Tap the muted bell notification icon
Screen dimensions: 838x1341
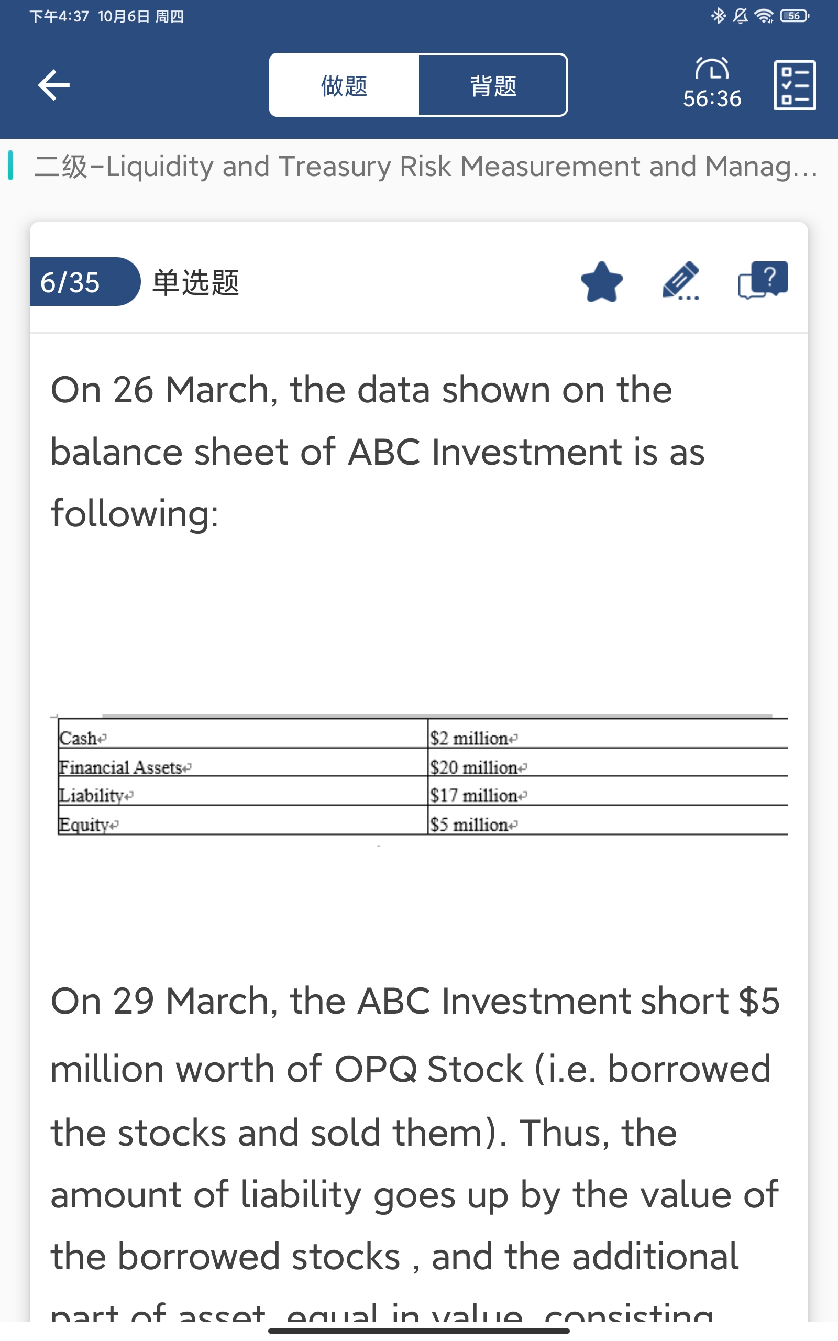(740, 16)
